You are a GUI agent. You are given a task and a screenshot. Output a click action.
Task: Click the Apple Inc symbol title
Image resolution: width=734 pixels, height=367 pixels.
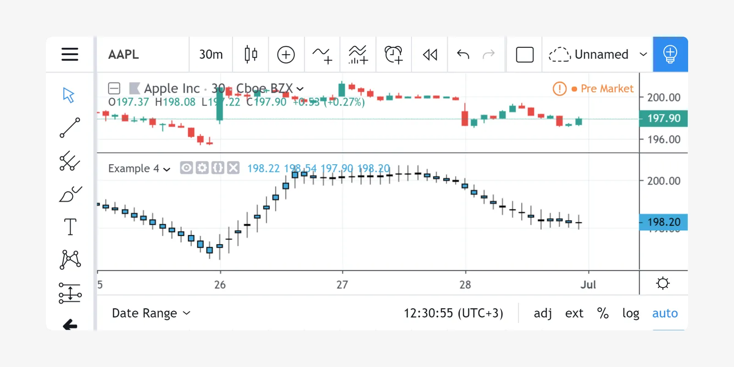point(172,88)
